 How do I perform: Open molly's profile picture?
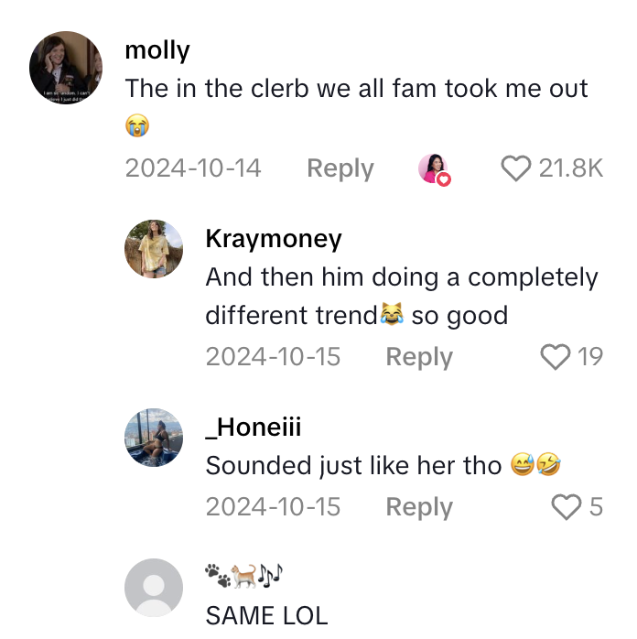point(65,68)
